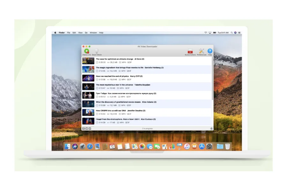Screen dimensions: 287x191
Task: Open the Edit menu
Action: tap(74, 33)
